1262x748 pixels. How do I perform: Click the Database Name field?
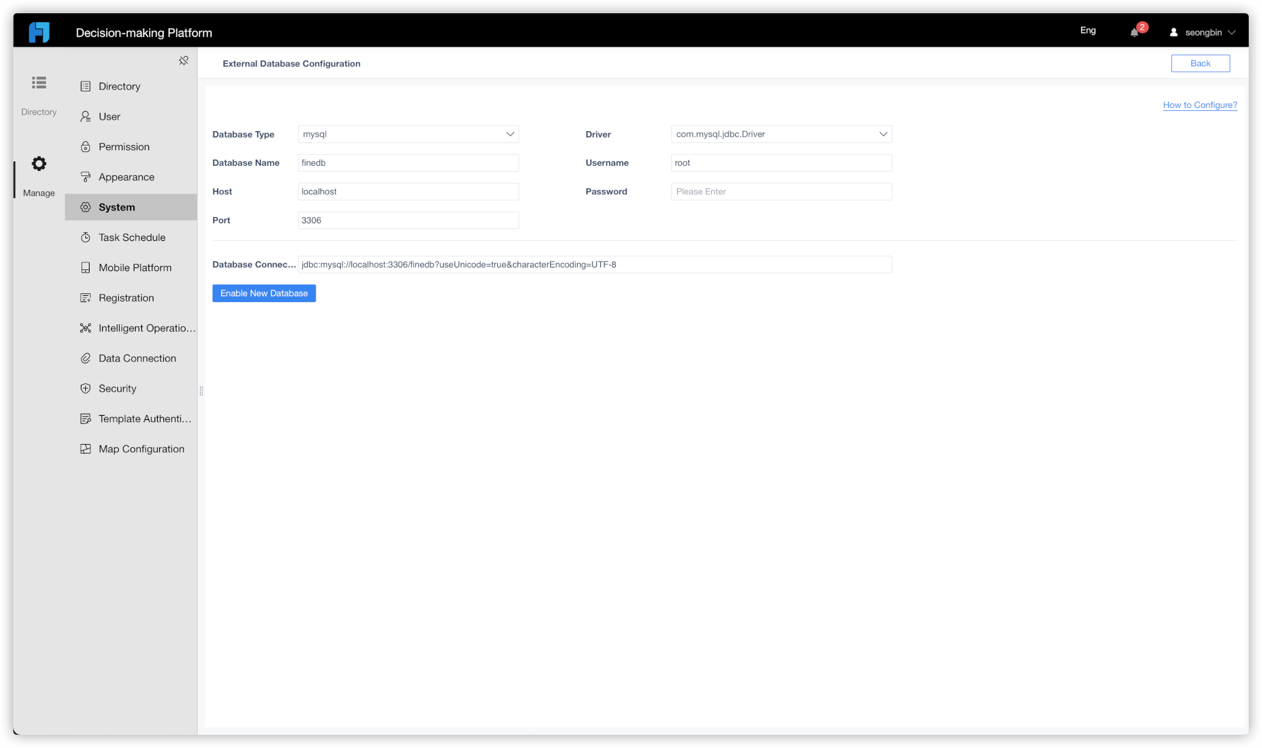pos(408,163)
